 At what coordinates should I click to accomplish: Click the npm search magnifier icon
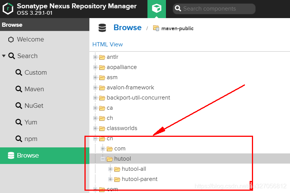19,139
